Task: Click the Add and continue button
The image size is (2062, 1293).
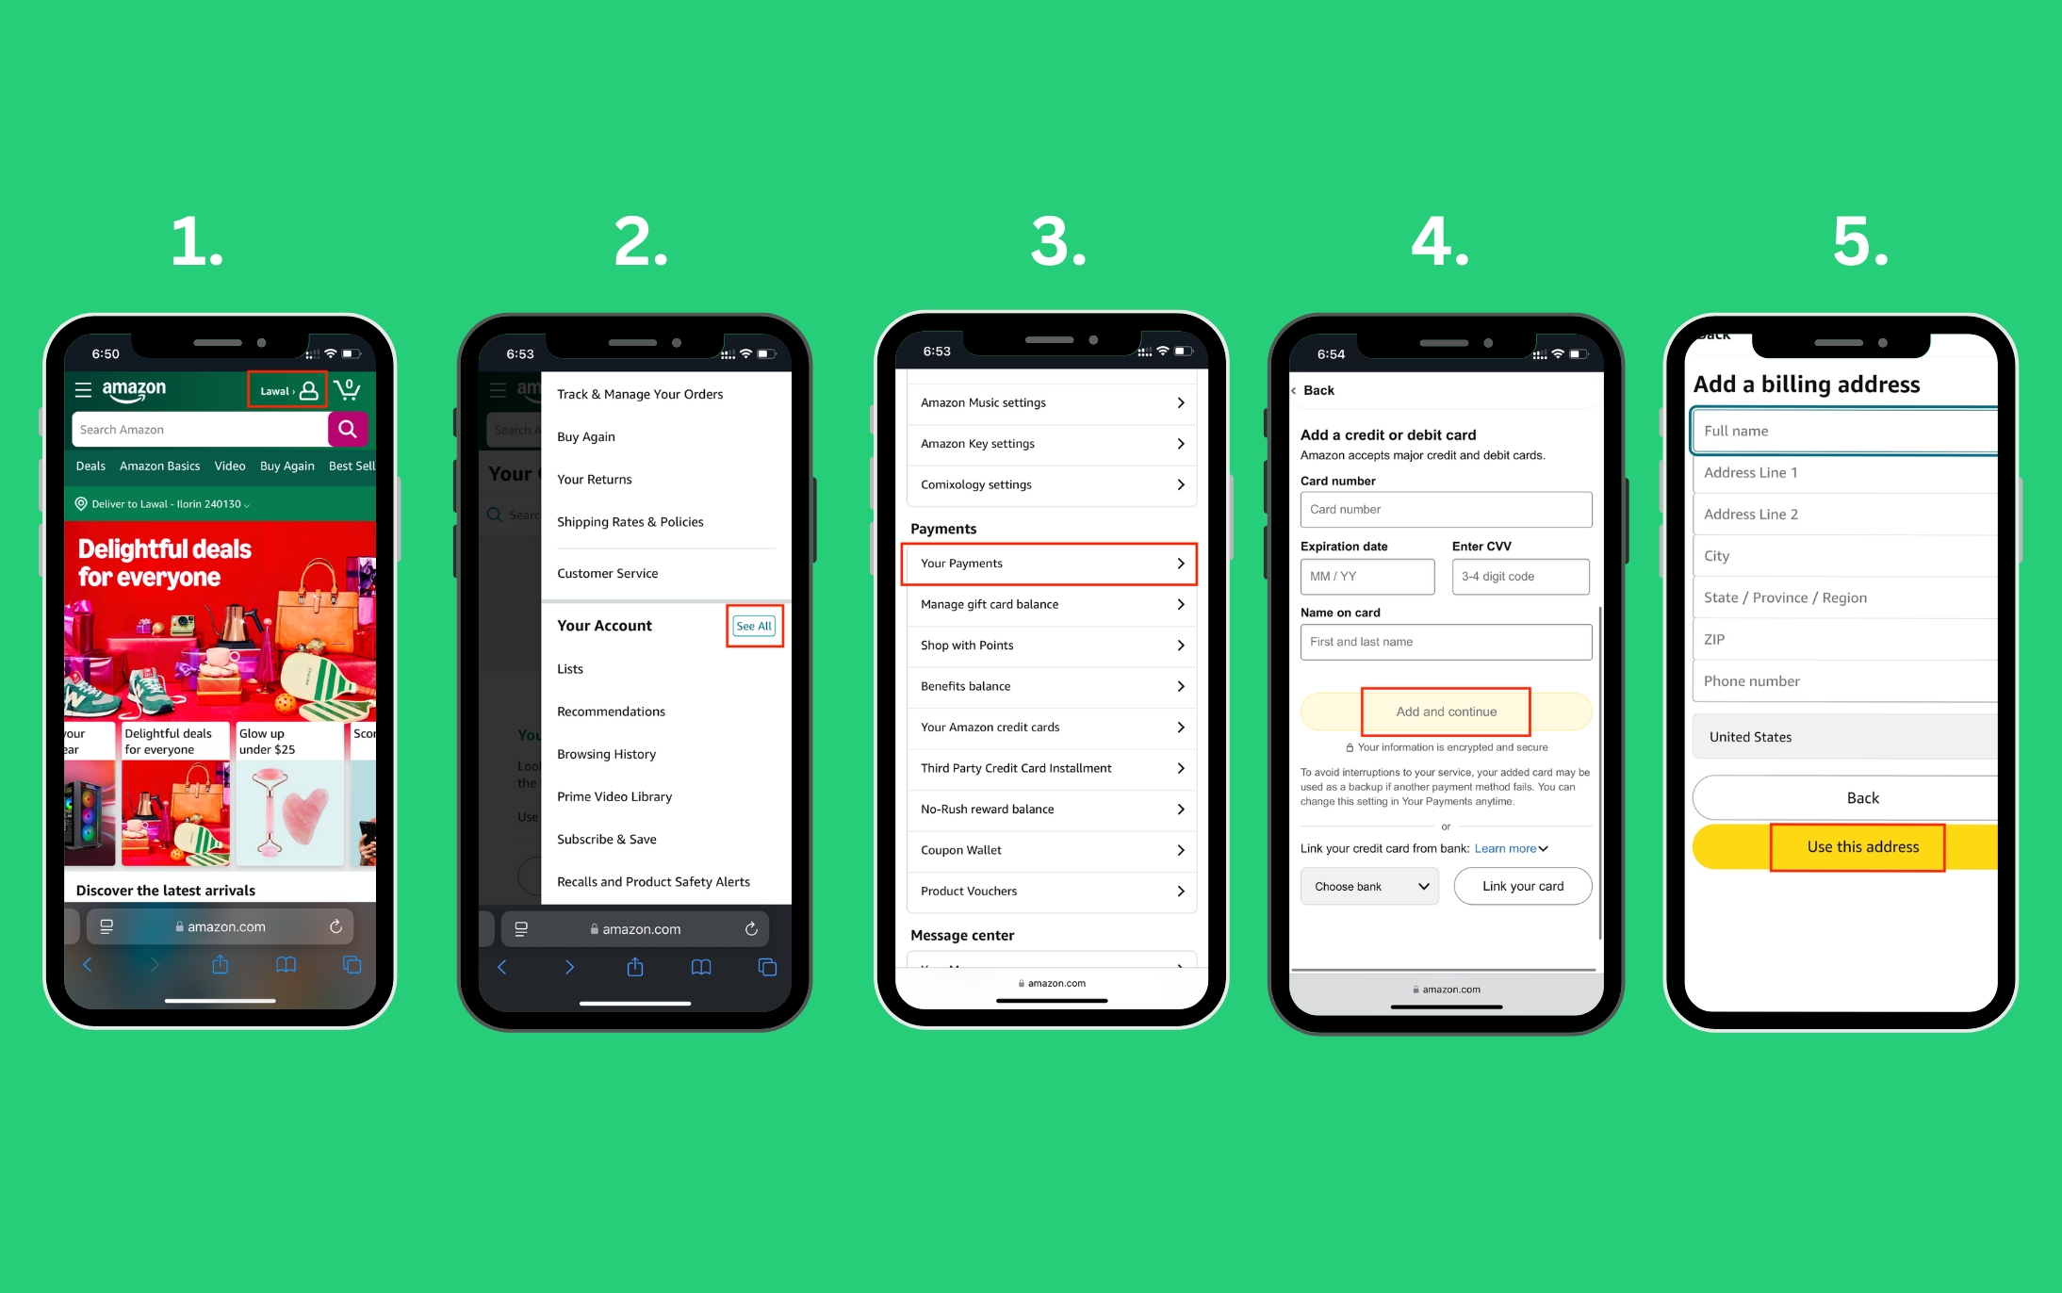Action: point(1446,711)
